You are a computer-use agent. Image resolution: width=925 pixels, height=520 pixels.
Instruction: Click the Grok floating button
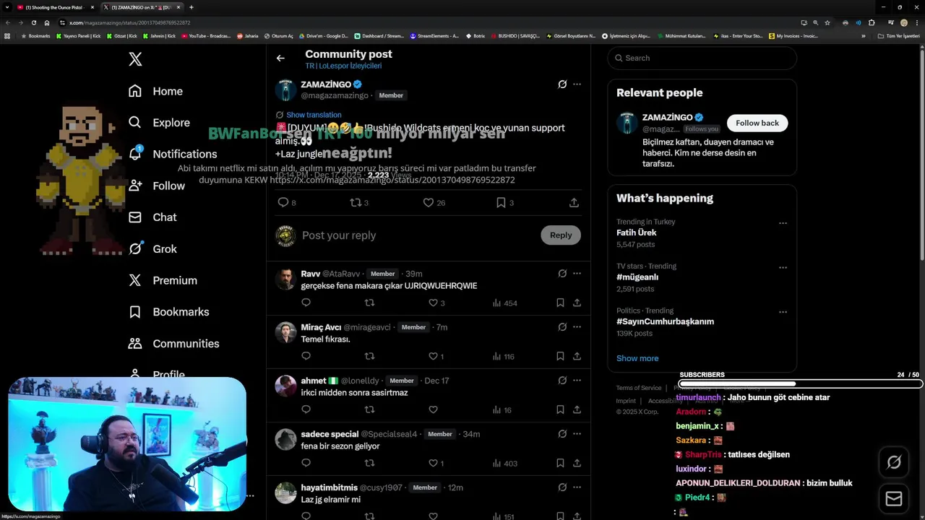pos(894,463)
